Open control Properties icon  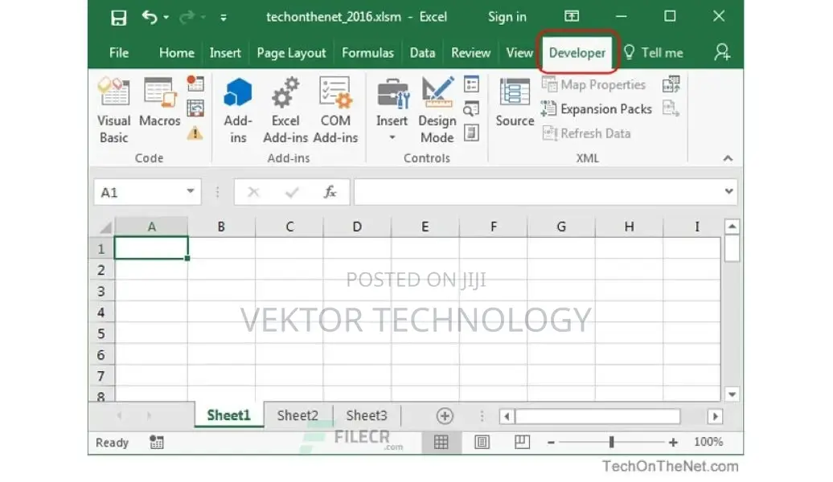tap(471, 84)
